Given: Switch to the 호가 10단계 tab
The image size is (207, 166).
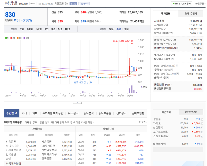Looking at the screenshot, I should click(x=190, y=13).
